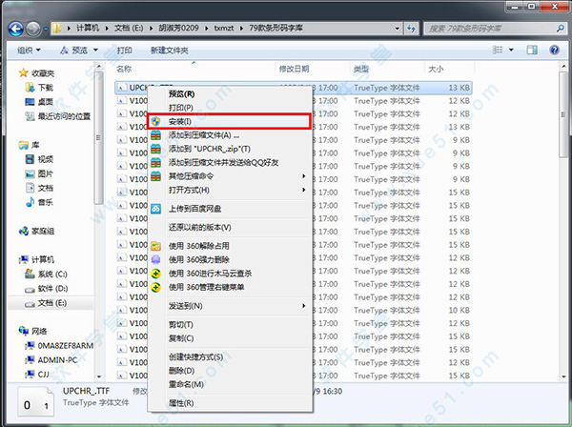This screenshot has height=427, width=572.
Task: Click the 360 icon beside 管理右键菜单
Action: [x=155, y=287]
